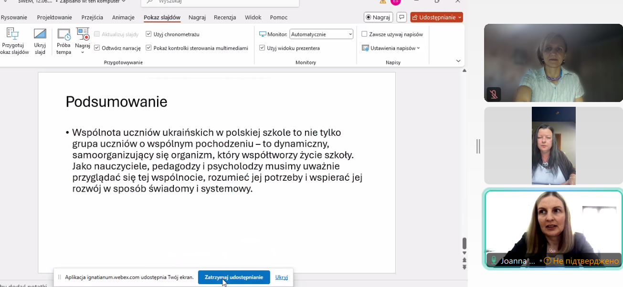Switch to the Animacje tab

123,18
